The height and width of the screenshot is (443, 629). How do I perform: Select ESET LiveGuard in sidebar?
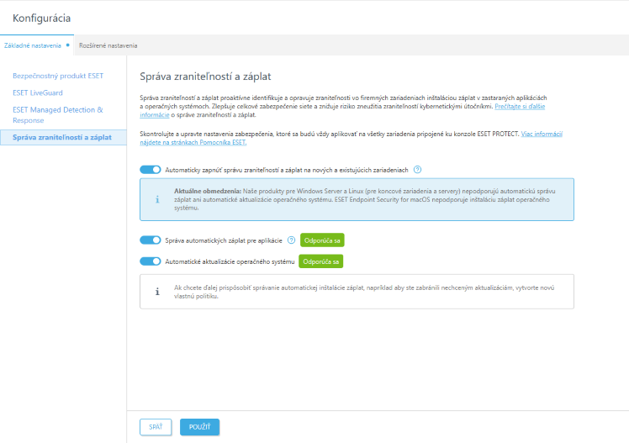38,92
